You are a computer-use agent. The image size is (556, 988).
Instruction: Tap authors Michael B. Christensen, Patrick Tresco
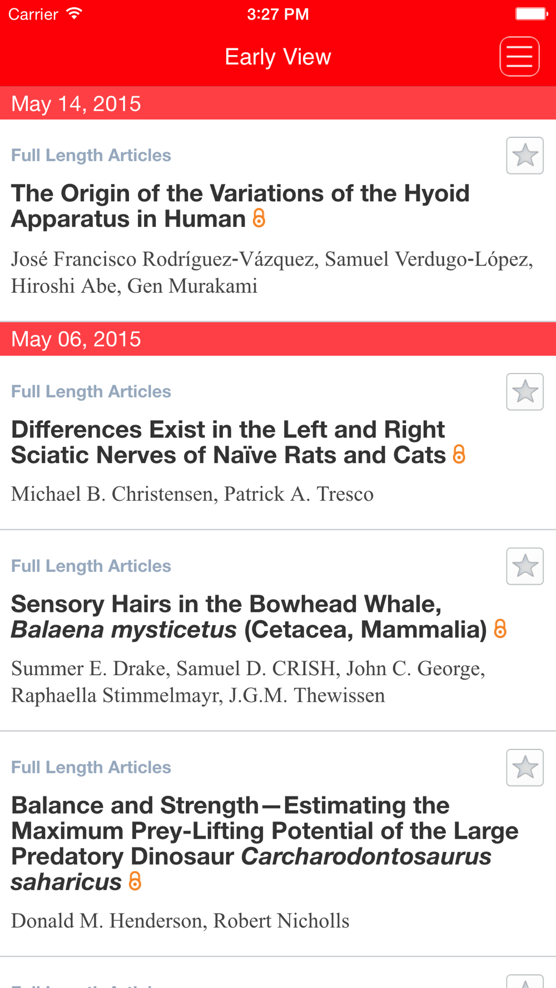[x=192, y=494]
